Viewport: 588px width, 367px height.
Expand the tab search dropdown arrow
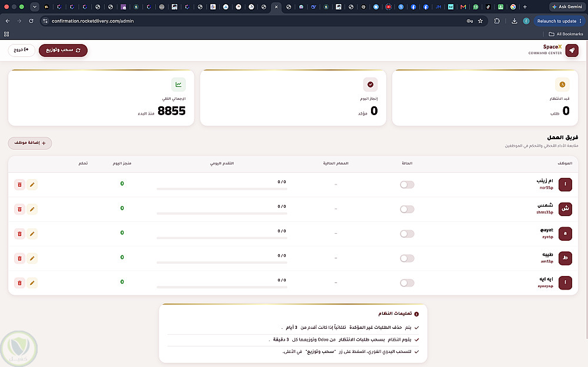pyautogui.click(x=35, y=6)
